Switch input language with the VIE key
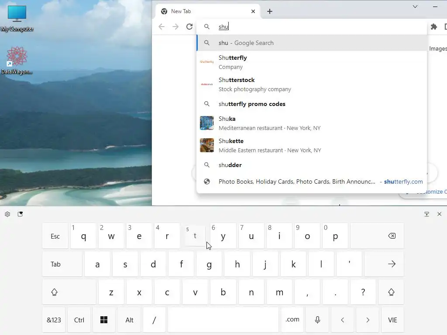The width and height of the screenshot is (447, 335). pyautogui.click(x=392, y=320)
